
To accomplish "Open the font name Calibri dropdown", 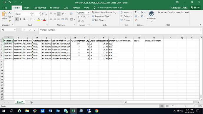I will coord(30,14).
